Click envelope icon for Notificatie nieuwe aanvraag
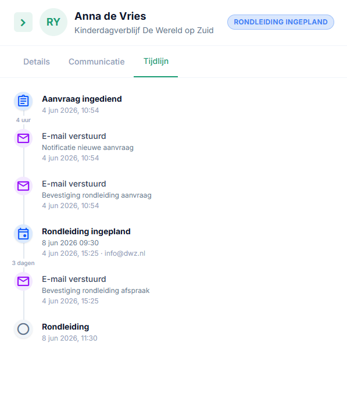This screenshot has width=347, height=397. pos(23,138)
